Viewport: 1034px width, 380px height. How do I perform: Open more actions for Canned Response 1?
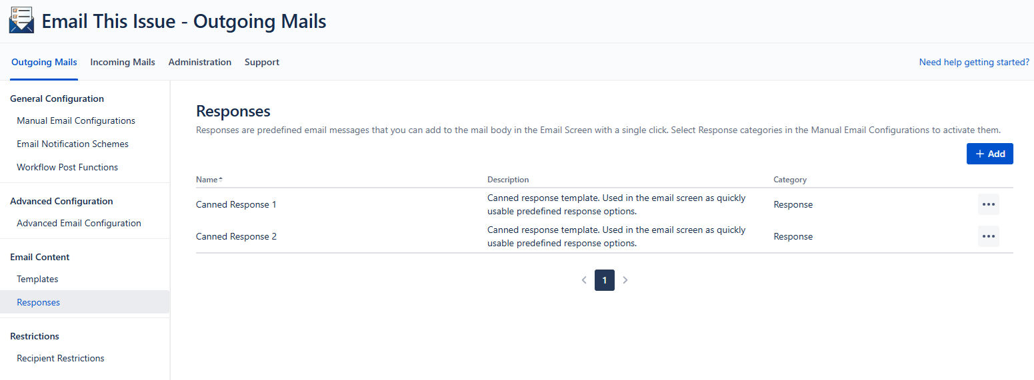coord(988,204)
